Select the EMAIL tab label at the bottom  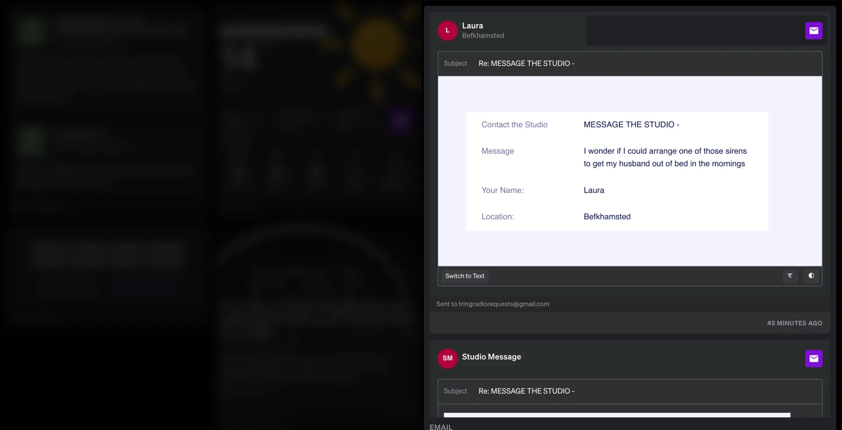pyautogui.click(x=441, y=426)
